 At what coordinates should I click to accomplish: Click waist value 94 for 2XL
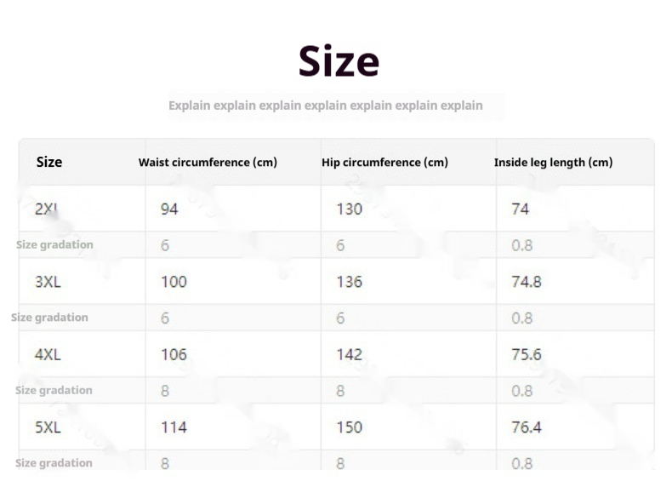(169, 209)
